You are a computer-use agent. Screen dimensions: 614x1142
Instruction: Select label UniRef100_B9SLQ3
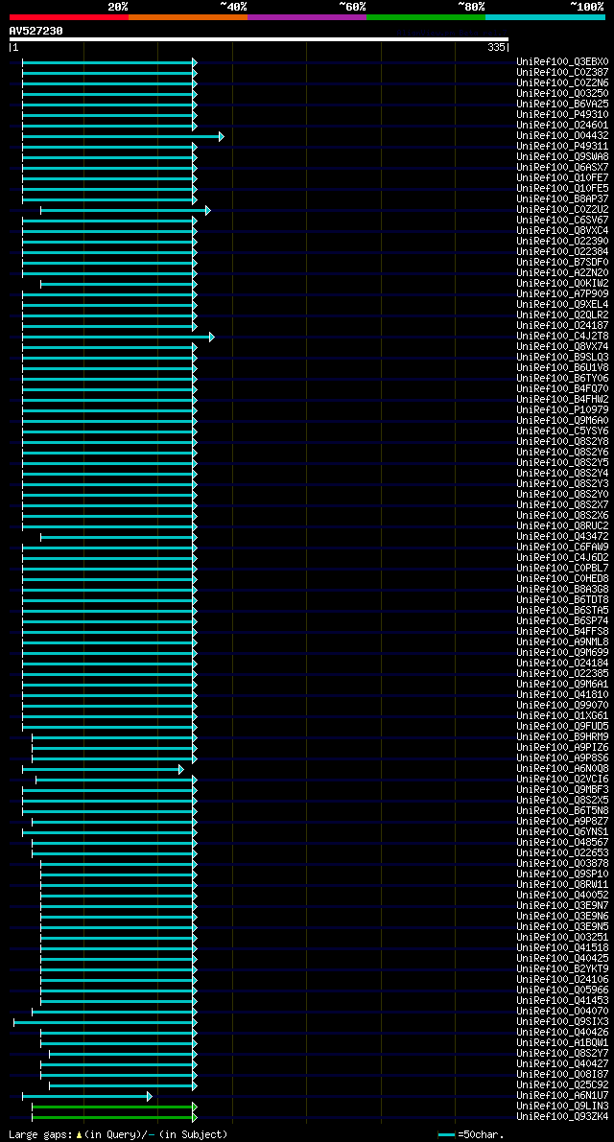[562, 358]
